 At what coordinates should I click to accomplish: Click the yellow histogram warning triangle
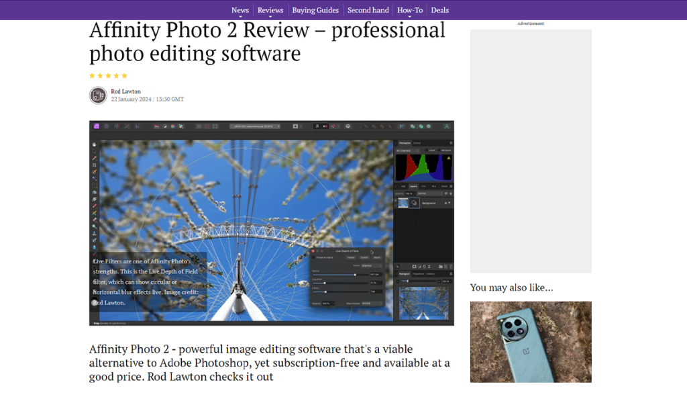click(x=449, y=159)
